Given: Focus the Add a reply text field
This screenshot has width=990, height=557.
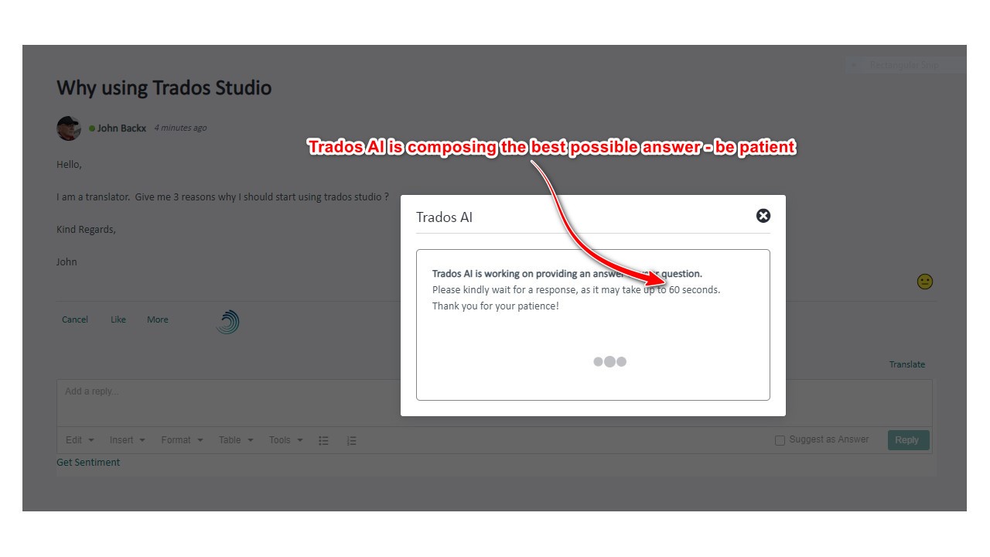Looking at the screenshot, I should (494, 402).
